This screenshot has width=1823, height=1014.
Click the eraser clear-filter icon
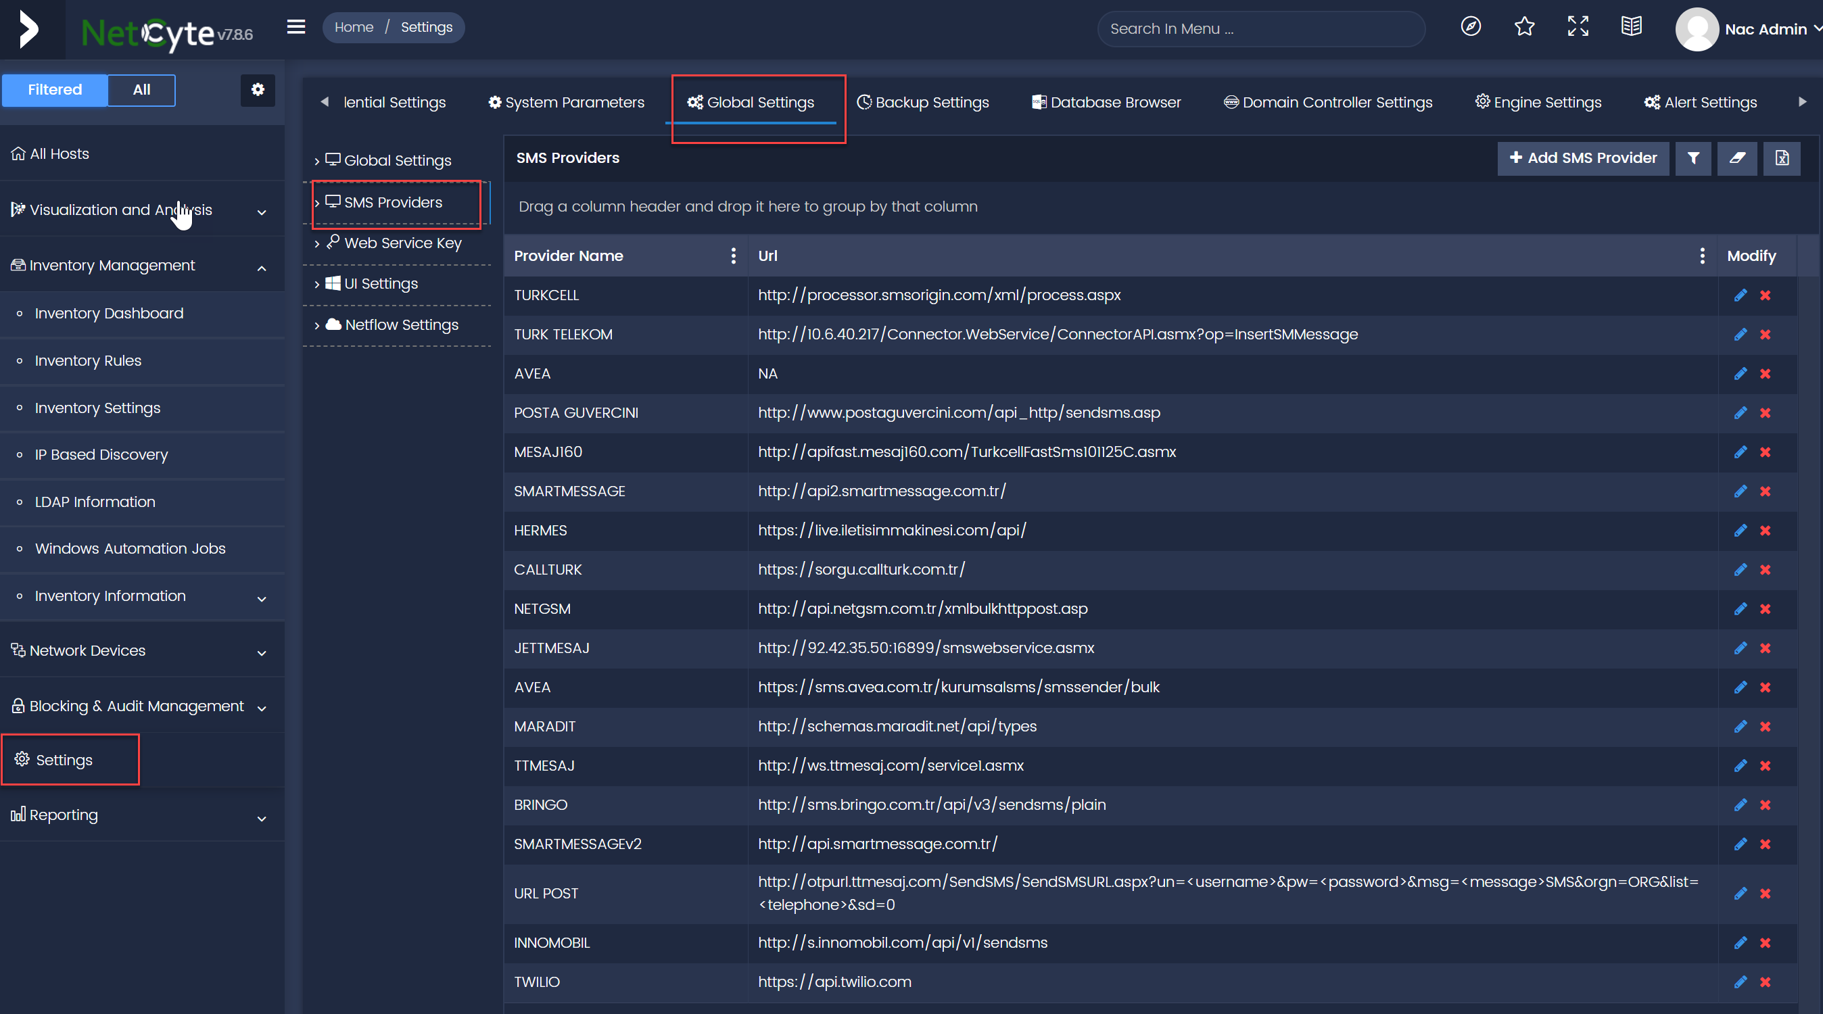pyautogui.click(x=1737, y=158)
